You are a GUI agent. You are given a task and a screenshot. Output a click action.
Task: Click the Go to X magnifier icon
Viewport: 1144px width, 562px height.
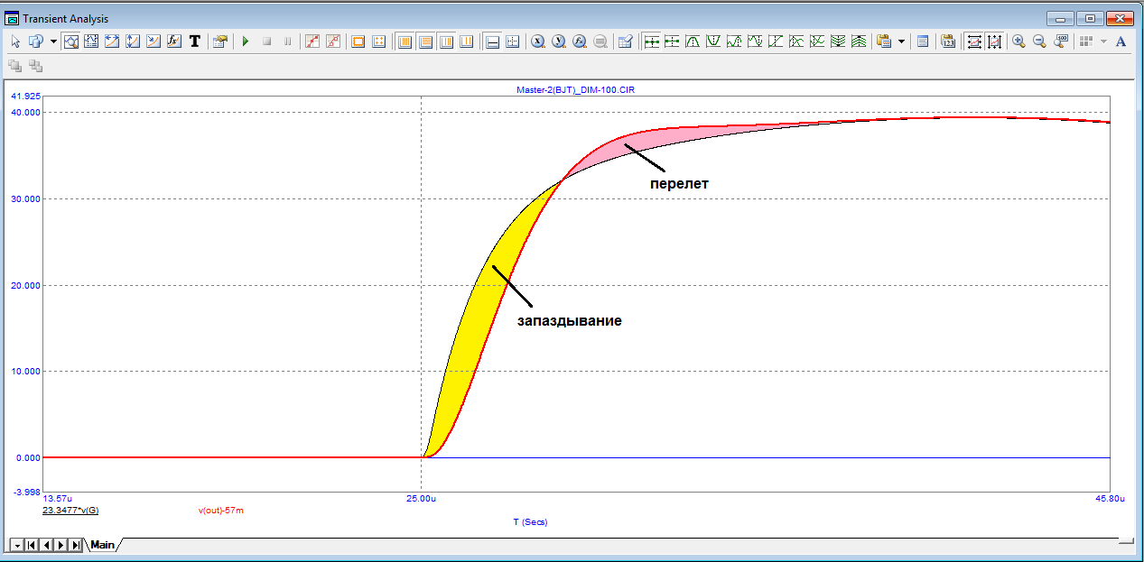(538, 41)
